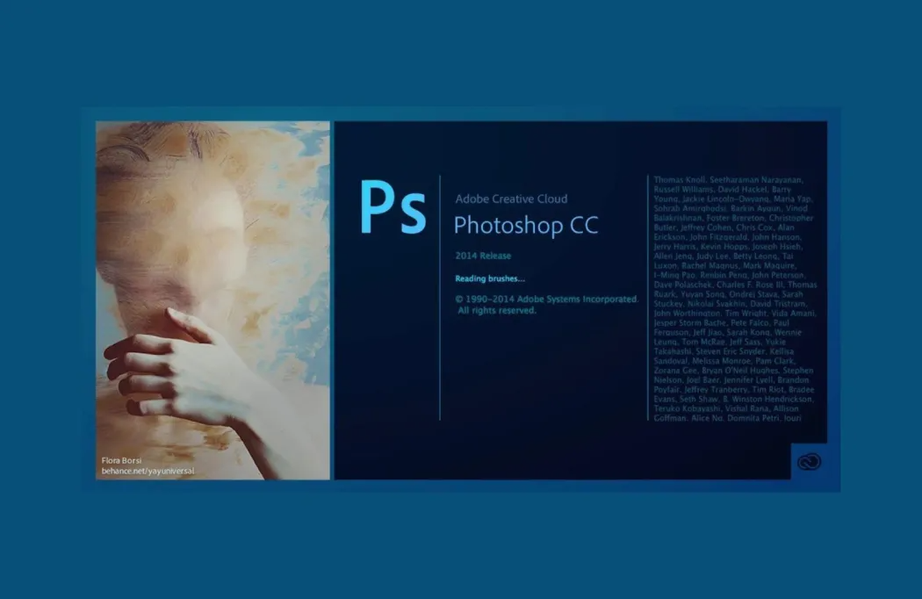Click "Thomas Knoll" in the credits

[680, 179]
